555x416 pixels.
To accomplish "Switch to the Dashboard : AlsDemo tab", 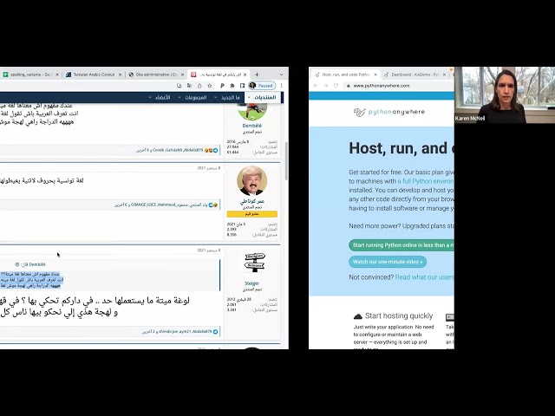I will click(x=415, y=75).
